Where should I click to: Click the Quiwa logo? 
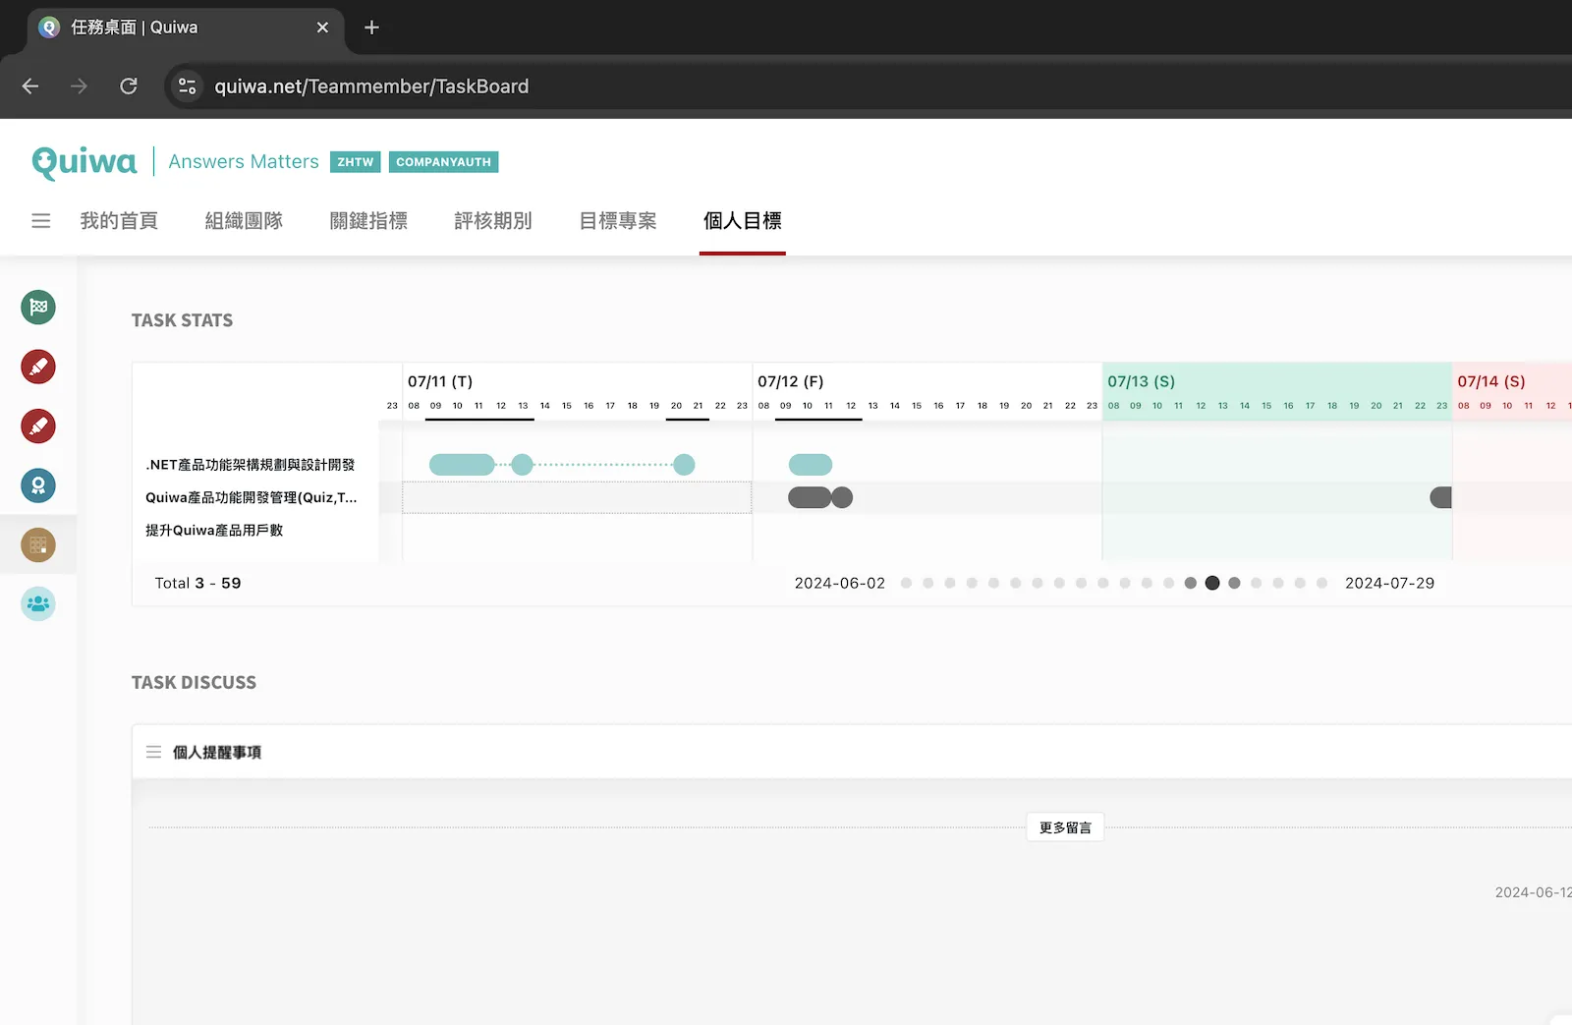click(84, 162)
